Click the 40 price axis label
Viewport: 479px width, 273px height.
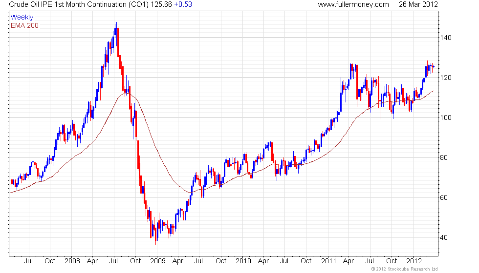[x=444, y=237]
